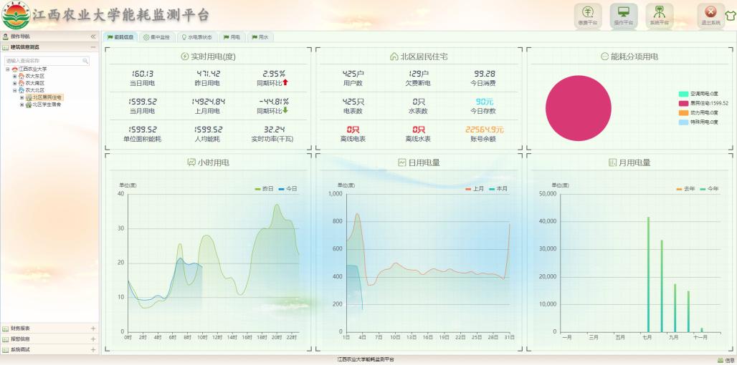Screen dimensions: 737x365
Task: Click the 居民住宅 legend swatch in pie chart
Action: pyautogui.click(x=683, y=103)
